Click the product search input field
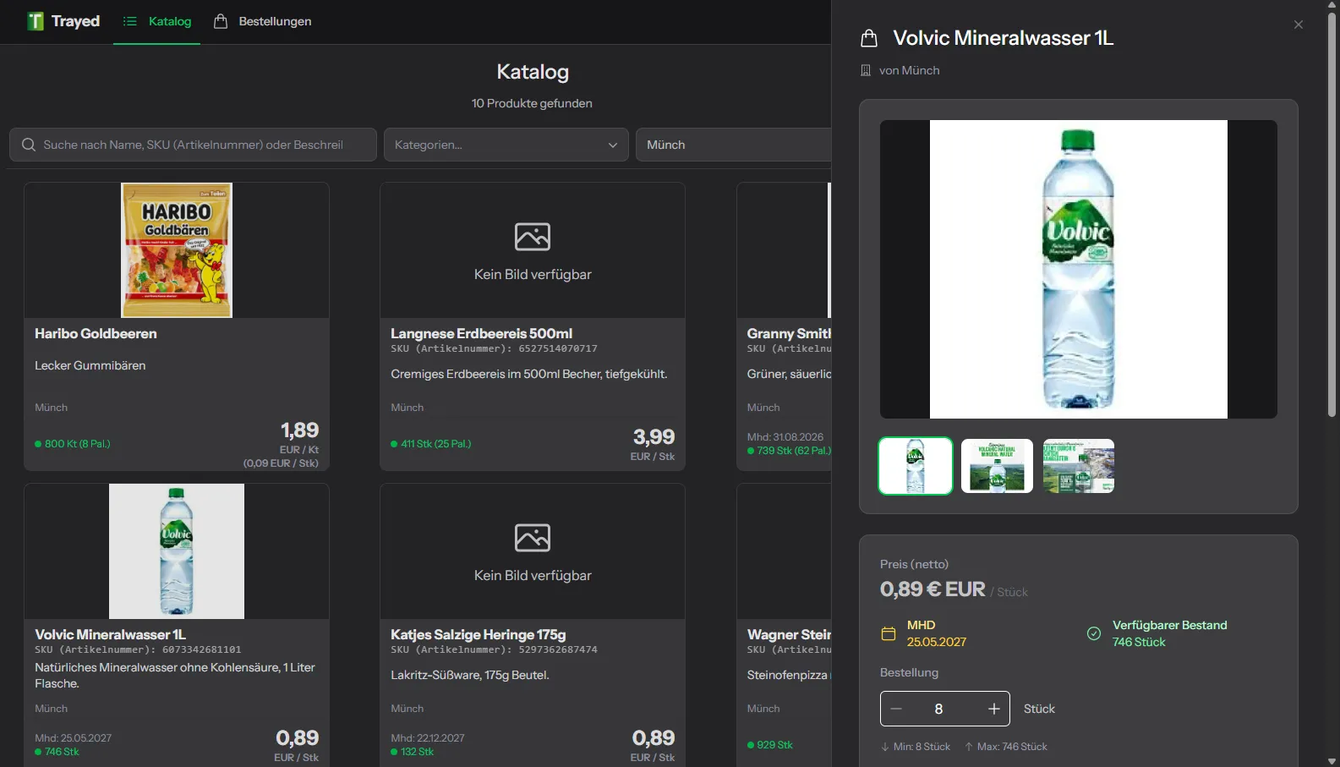The width and height of the screenshot is (1340, 767). tap(193, 145)
